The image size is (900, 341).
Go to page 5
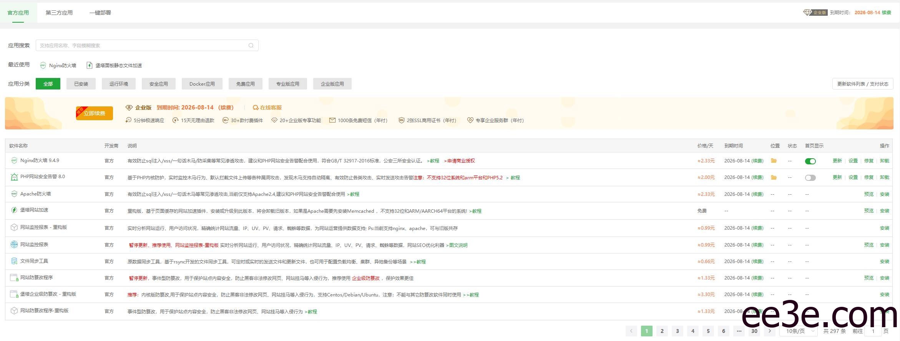[x=708, y=331]
